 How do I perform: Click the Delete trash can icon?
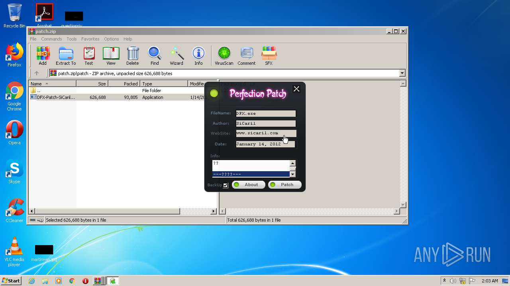[133, 56]
